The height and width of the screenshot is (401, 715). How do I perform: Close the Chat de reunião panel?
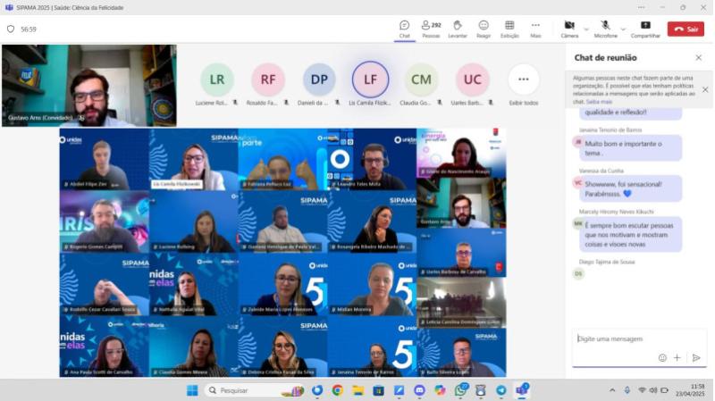click(699, 58)
